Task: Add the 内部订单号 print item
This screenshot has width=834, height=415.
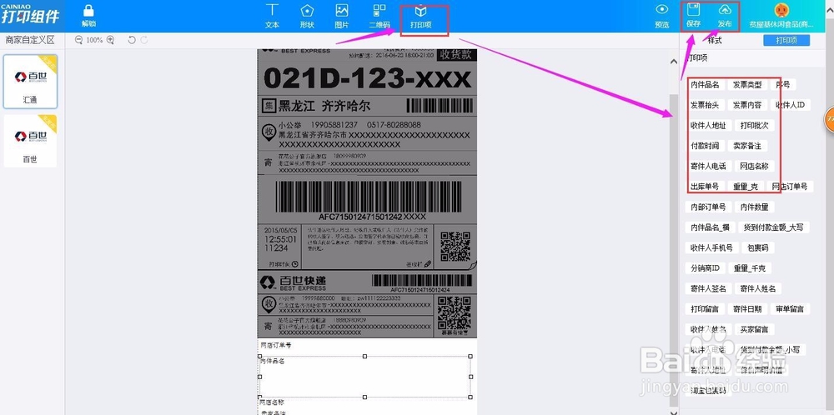Action: coord(708,207)
